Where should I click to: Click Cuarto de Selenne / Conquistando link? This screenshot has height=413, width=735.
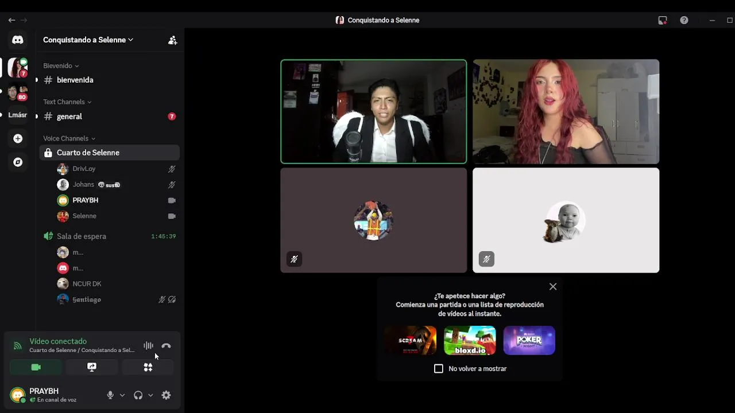[x=82, y=350]
